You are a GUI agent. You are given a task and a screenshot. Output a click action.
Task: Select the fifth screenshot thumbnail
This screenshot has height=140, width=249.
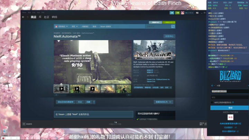coord(123,89)
